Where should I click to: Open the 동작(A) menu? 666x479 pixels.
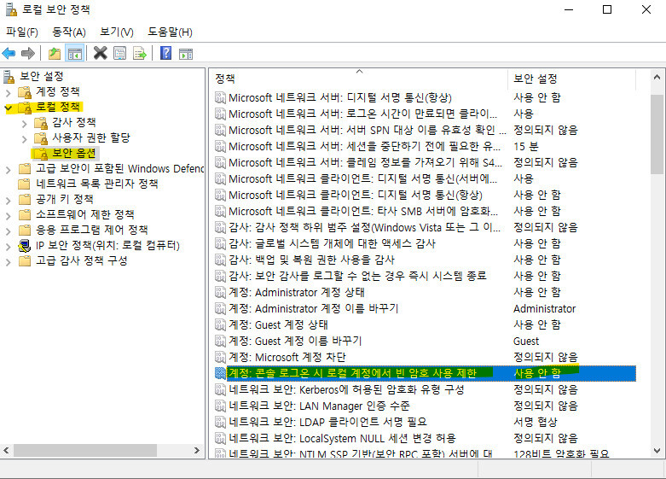69,32
